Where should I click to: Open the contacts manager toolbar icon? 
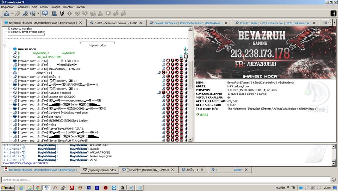(54, 14)
